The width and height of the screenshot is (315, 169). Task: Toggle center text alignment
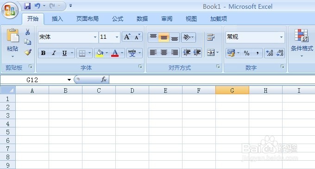[x=164, y=53]
